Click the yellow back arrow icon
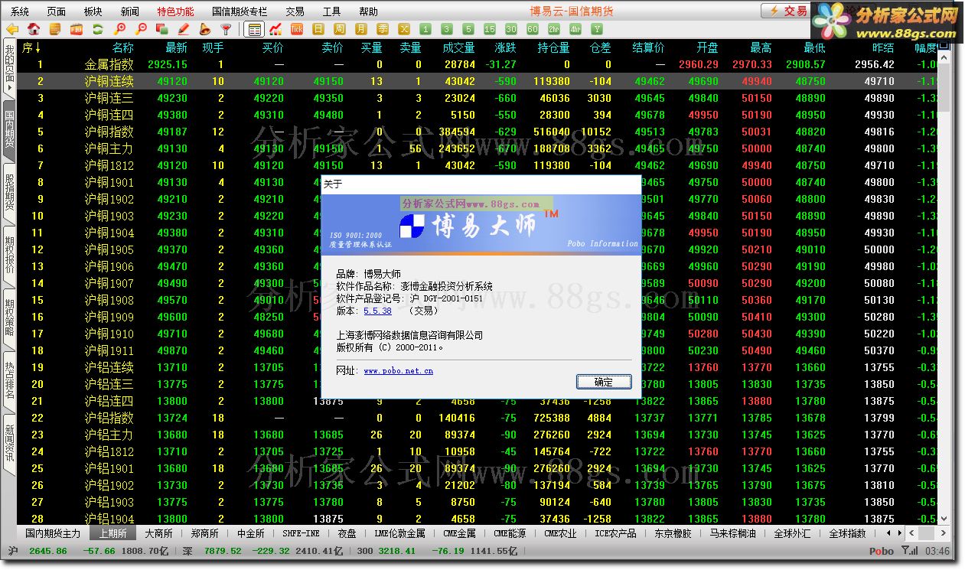Image resolution: width=965 pixels, height=570 pixels. [12, 30]
